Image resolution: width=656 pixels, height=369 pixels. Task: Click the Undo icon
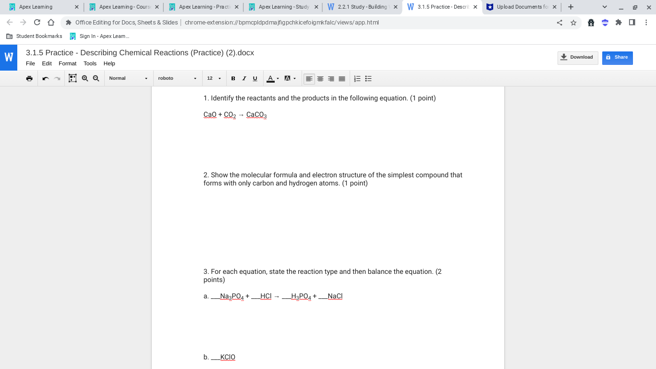pyautogui.click(x=46, y=78)
